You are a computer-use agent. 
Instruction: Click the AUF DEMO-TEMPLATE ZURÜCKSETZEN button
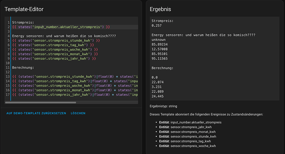[x=36, y=113]
